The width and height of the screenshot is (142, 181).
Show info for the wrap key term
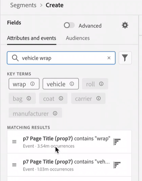tap(32, 84)
